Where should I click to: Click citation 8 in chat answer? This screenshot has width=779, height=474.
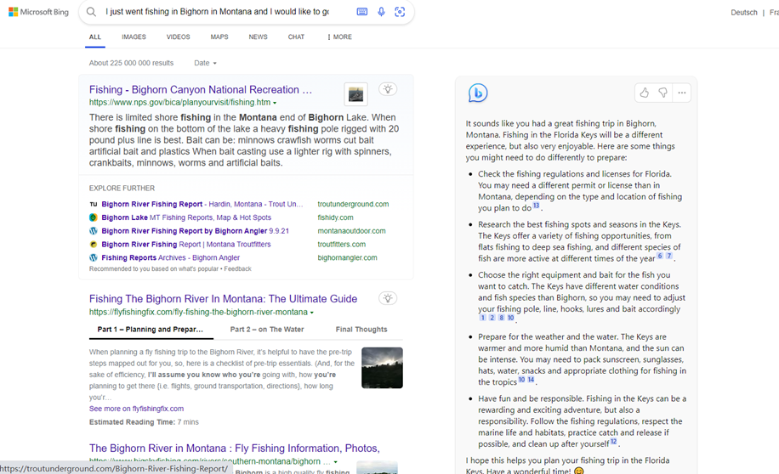pyautogui.click(x=501, y=318)
